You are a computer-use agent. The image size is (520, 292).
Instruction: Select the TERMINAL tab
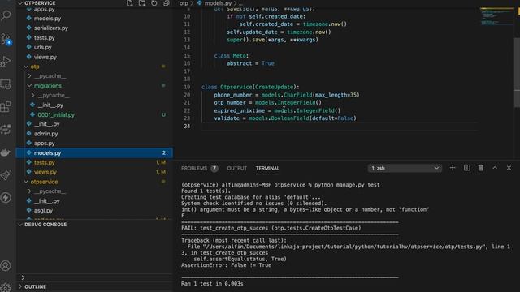coord(267,168)
